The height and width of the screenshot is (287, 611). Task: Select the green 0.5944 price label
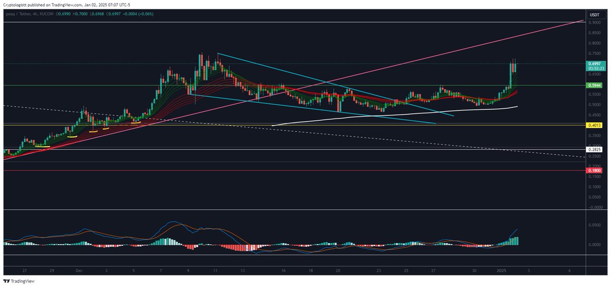pos(594,85)
